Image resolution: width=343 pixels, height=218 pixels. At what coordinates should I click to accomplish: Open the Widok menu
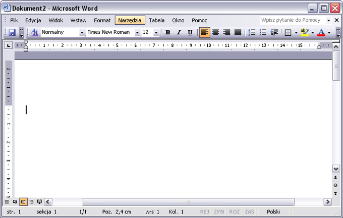coord(56,20)
